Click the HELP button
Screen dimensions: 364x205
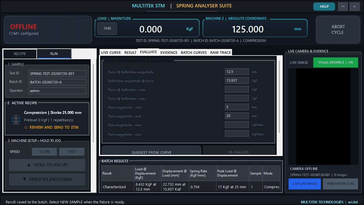pos(324,6)
